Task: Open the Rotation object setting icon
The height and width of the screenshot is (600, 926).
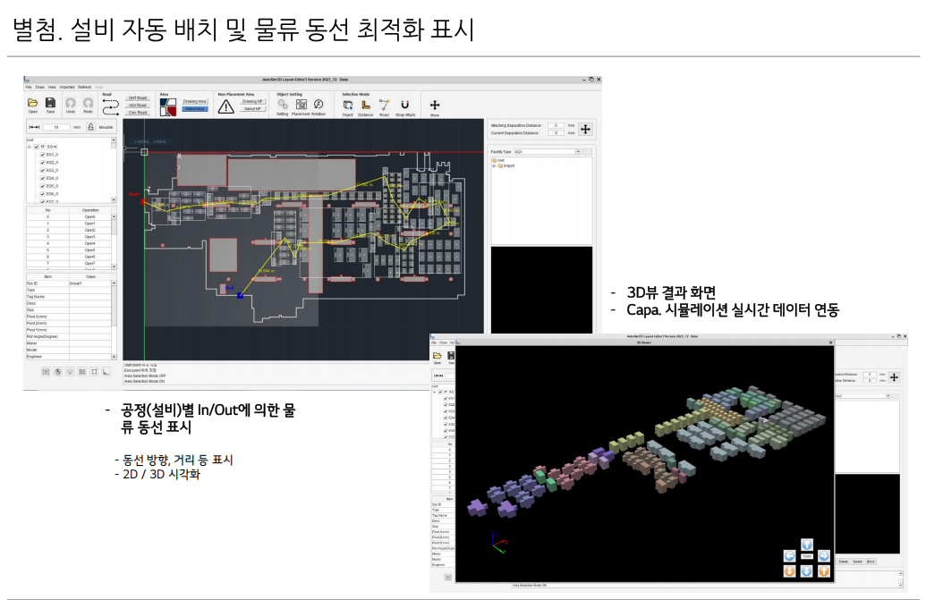Action: coord(319,105)
